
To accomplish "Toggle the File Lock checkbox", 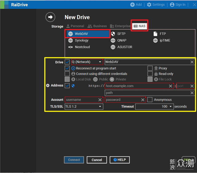I will click(150, 79).
